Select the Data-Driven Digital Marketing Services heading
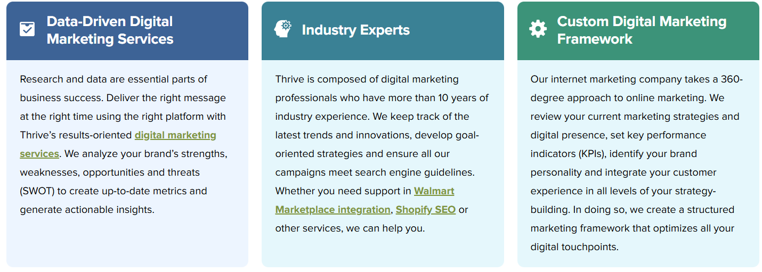The width and height of the screenshot is (762, 272). click(x=110, y=30)
